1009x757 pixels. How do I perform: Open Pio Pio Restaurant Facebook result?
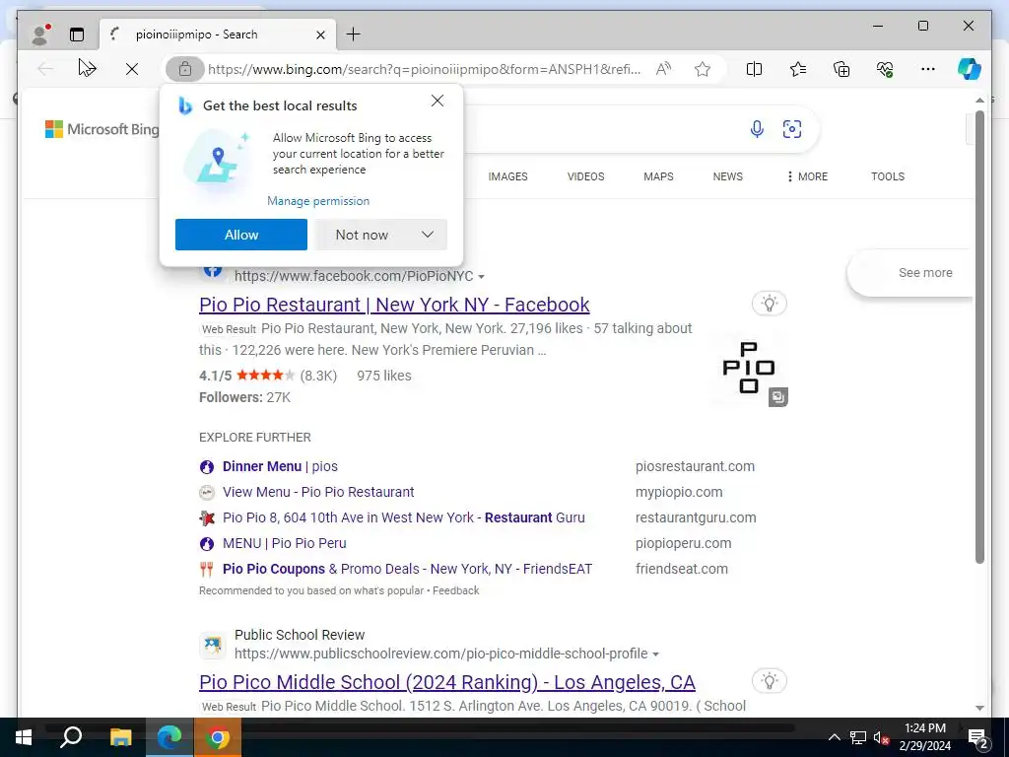click(x=394, y=305)
